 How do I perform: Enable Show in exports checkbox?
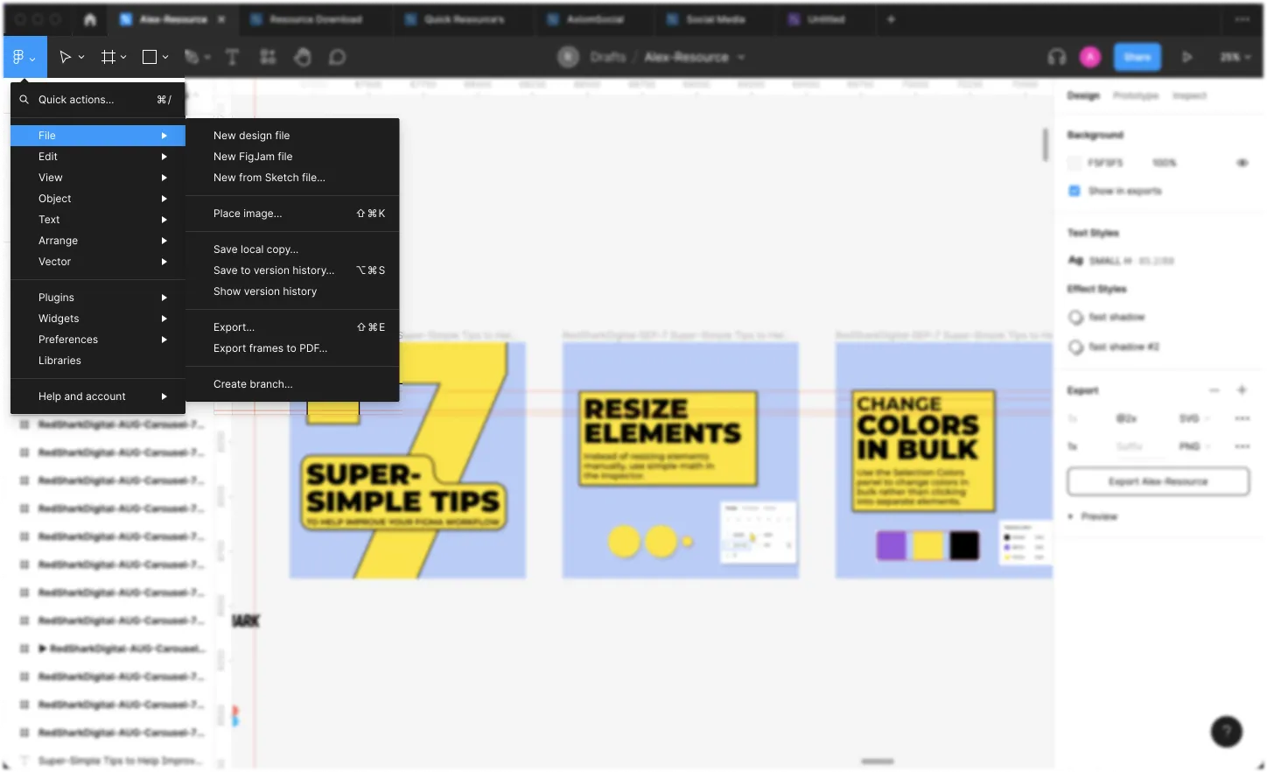coord(1074,191)
